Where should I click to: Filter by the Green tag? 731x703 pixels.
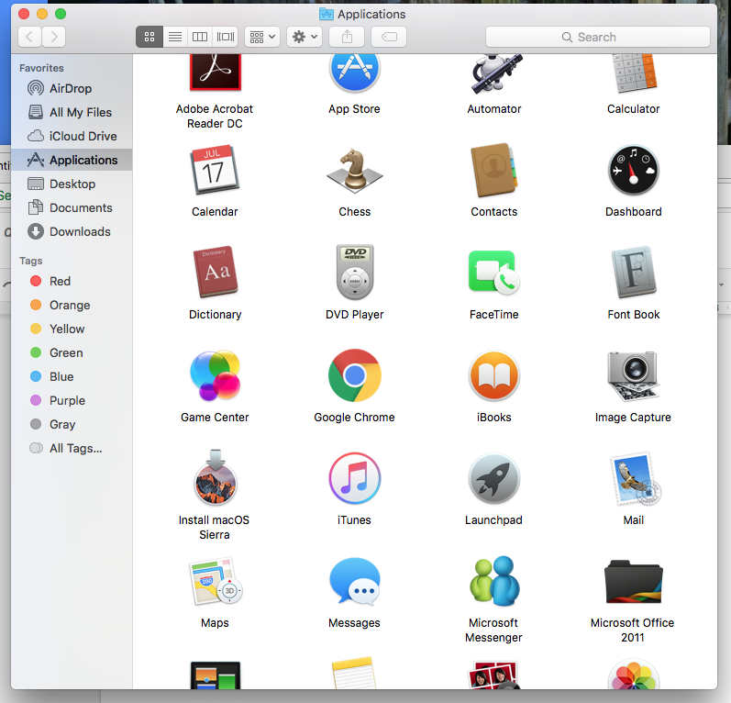tap(72, 352)
